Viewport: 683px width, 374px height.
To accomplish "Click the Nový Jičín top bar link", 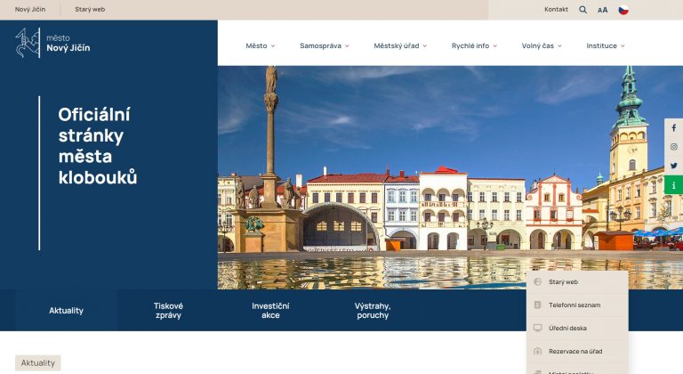I will pyautogui.click(x=30, y=9).
